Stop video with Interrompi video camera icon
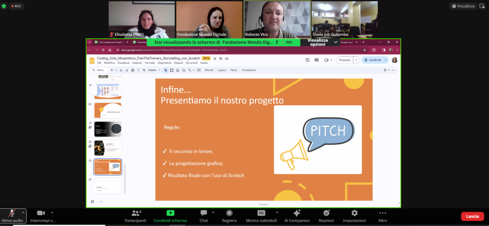The height and width of the screenshot is (226, 489). (x=41, y=213)
